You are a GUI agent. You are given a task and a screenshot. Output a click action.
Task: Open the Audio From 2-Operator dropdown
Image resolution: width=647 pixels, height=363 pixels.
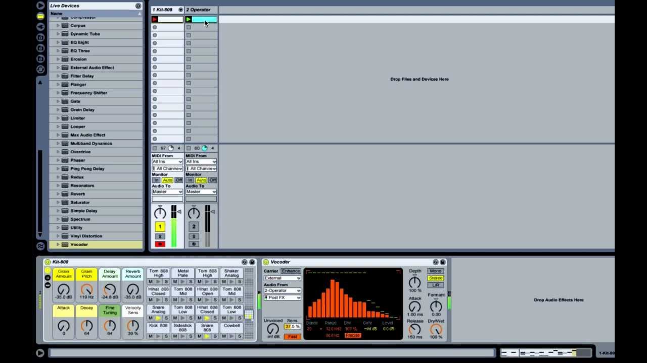pos(282,291)
